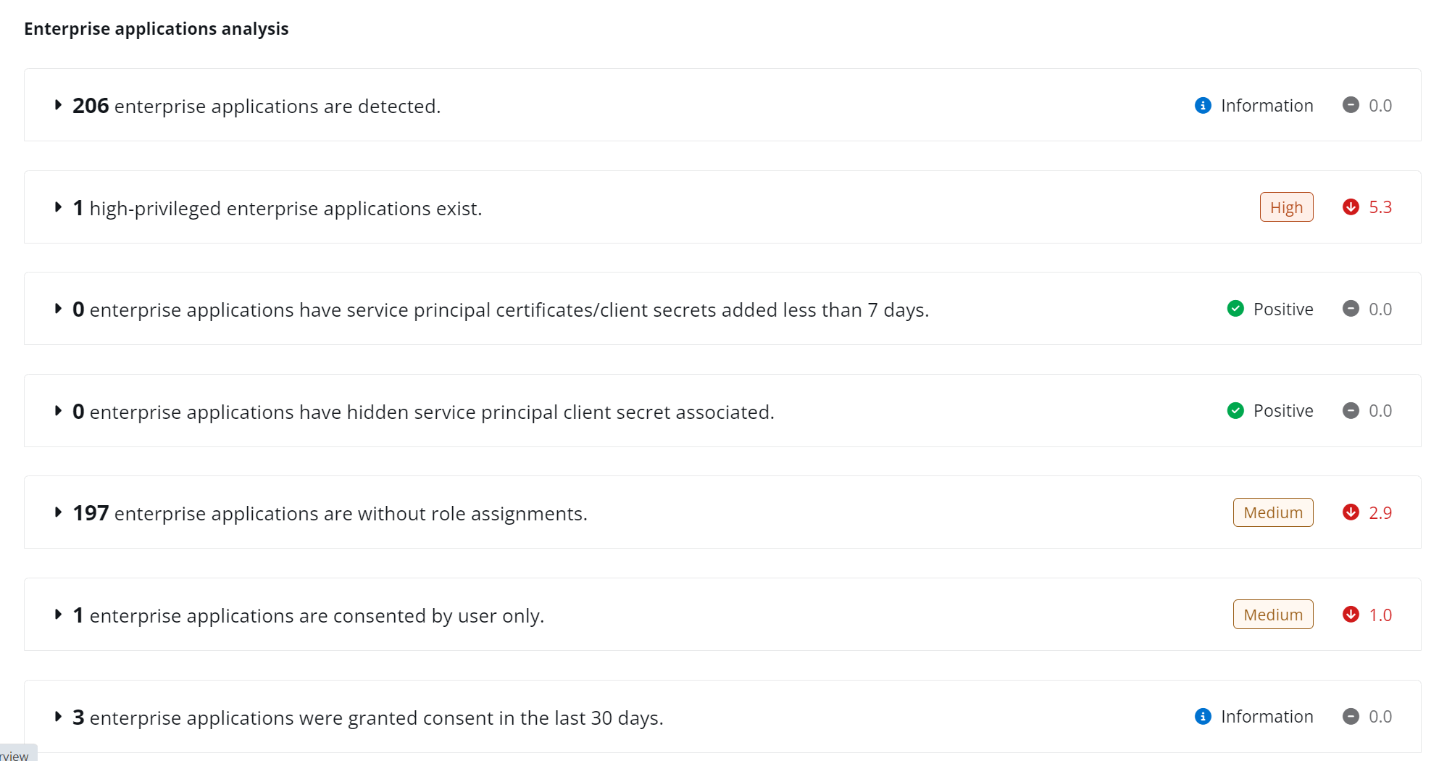Expand the 197 applications without role assignments finding

tap(58, 512)
